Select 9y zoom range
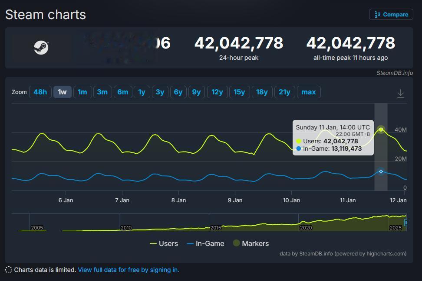The image size is (422, 281). coord(197,92)
